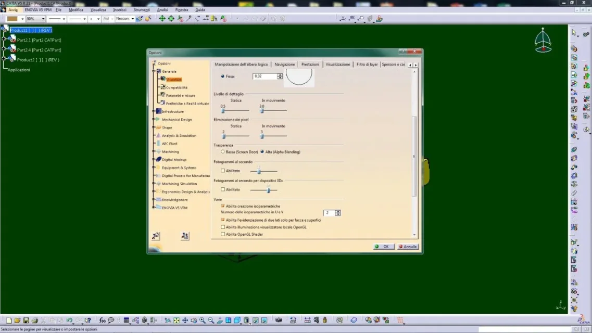Click the New document icon in bottom toolbar
The width and height of the screenshot is (592, 333).
(x=9, y=321)
